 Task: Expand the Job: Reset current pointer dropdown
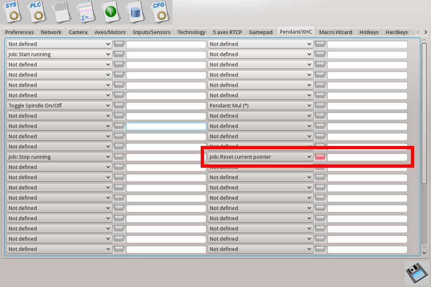pos(261,157)
